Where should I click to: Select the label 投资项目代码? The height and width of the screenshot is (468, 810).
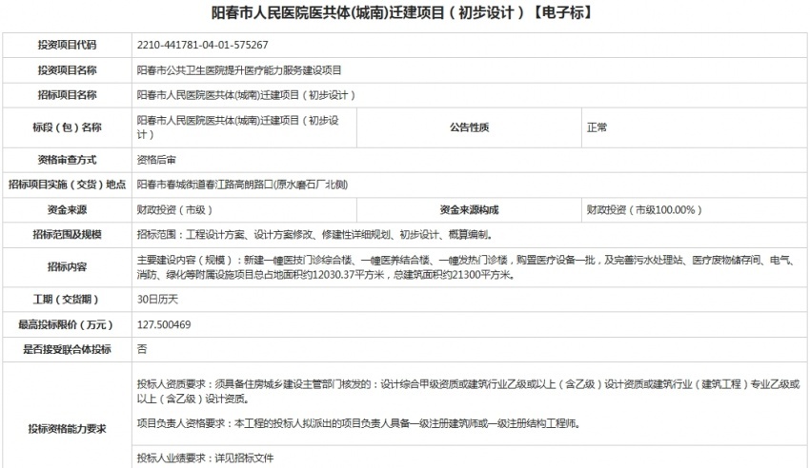(67, 45)
